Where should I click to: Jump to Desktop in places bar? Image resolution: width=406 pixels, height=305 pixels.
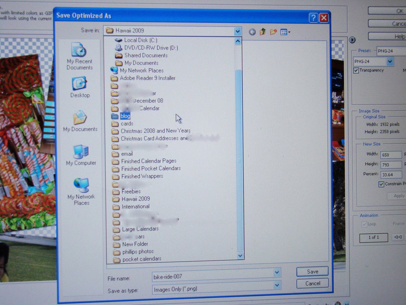(x=80, y=87)
